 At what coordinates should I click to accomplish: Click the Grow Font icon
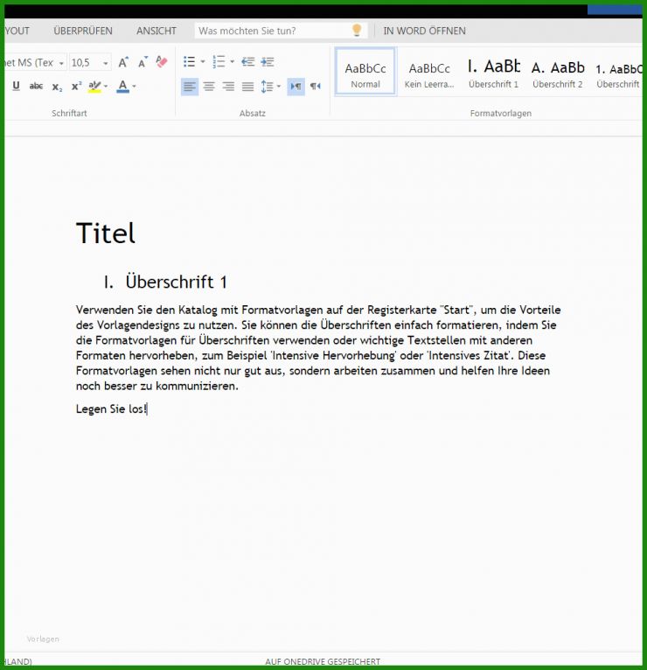point(123,62)
